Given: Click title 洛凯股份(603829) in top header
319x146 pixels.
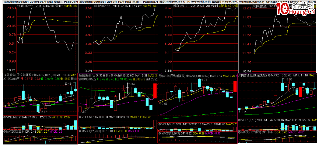Looking at the screenshot, I should click(16, 2).
